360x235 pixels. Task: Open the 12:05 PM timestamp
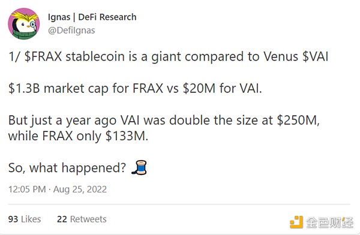coord(27,189)
